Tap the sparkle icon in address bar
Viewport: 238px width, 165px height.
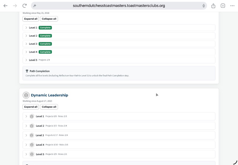pos(35,6)
